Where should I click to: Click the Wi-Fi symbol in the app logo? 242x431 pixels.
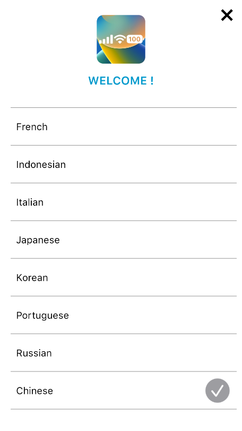click(120, 39)
